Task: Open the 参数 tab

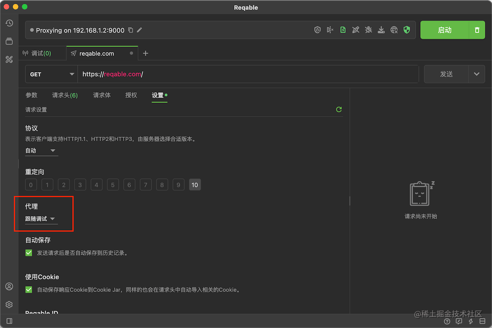Action: coord(31,95)
